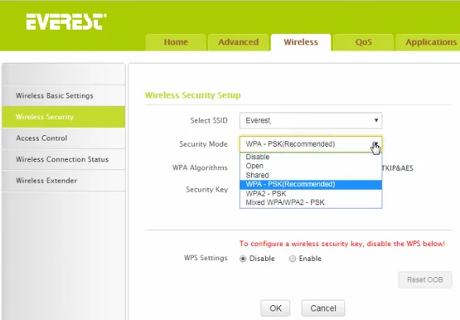
Task: Go to the QoS tab
Action: tap(364, 42)
